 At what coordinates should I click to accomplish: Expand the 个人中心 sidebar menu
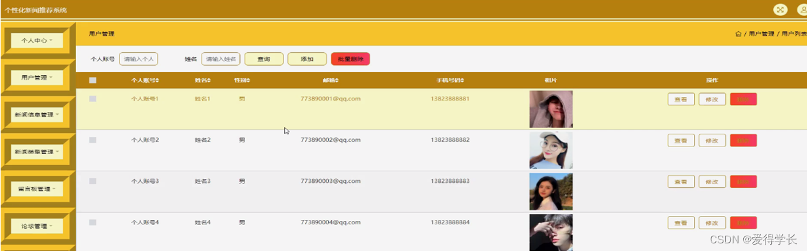pos(37,40)
